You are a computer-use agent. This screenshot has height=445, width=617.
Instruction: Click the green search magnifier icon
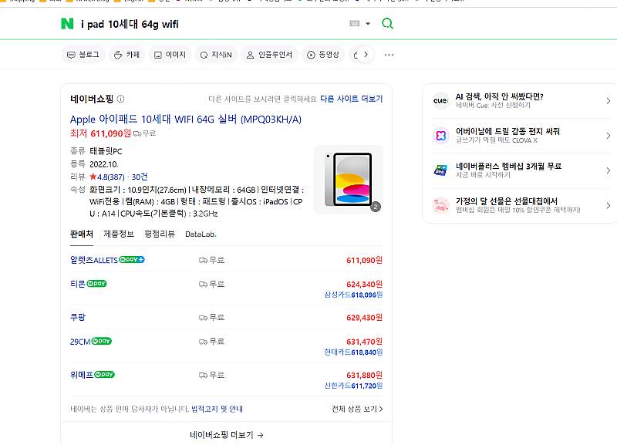[x=388, y=24]
